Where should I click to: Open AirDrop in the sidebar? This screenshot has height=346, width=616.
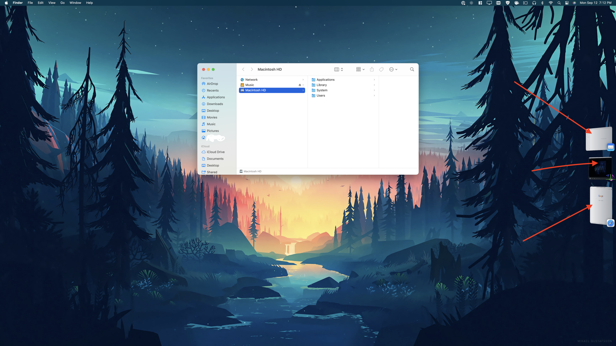[x=212, y=84]
